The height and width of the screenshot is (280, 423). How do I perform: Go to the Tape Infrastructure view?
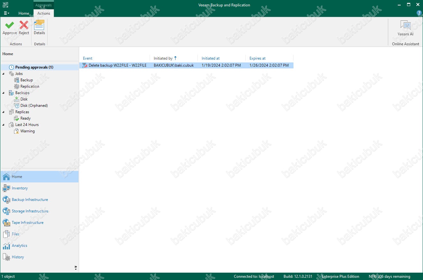point(27,223)
